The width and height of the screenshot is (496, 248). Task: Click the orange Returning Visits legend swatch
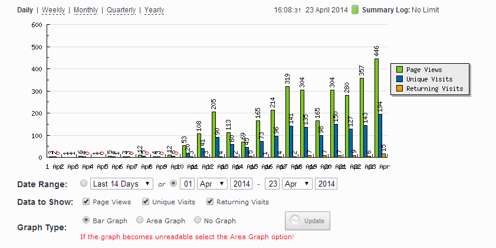399,89
